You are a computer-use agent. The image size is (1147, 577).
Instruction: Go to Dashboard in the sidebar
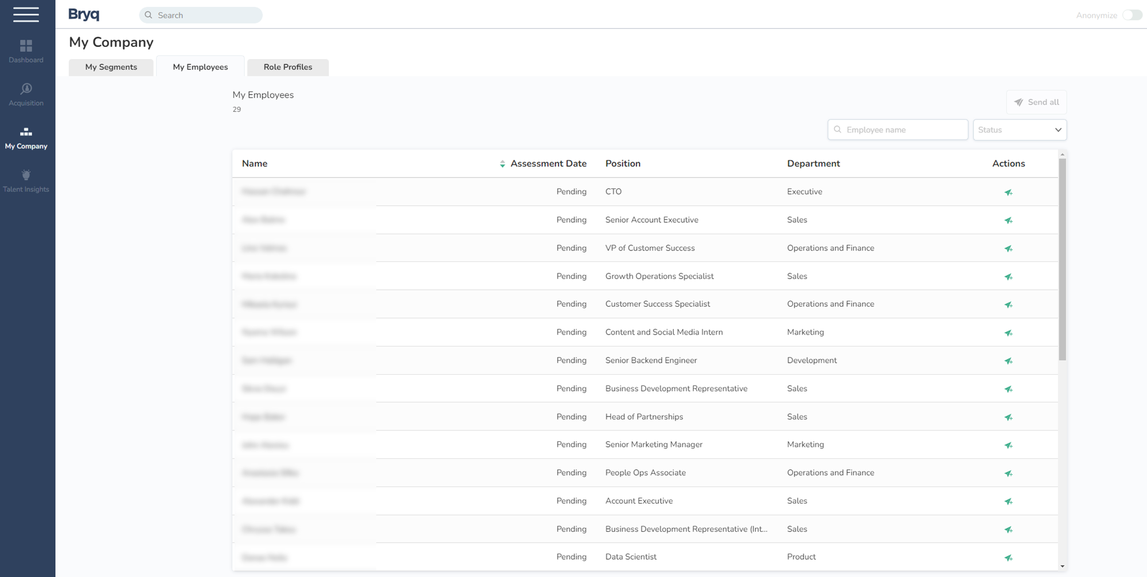(26, 51)
